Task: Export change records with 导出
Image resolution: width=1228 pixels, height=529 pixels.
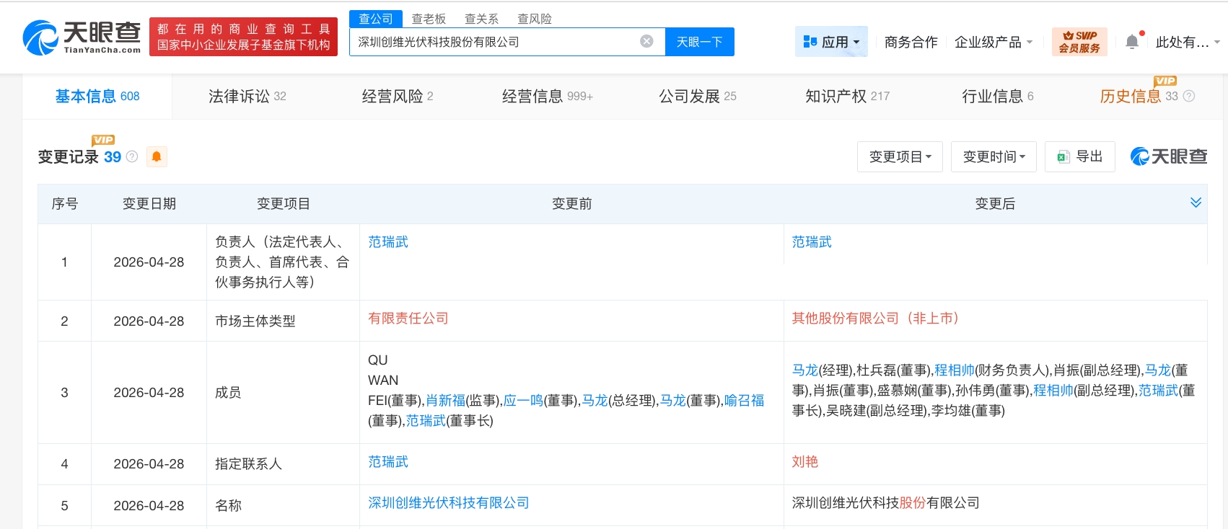Action: click(1080, 156)
